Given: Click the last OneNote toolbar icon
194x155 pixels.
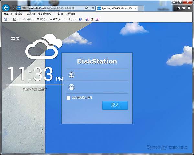Looking at the screenshot, I should tap(97, 19).
